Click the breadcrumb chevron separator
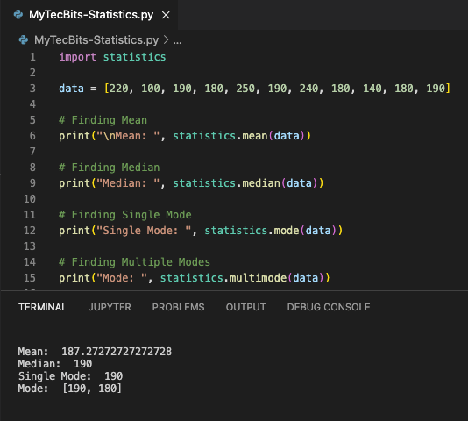The image size is (468, 421). [166, 39]
